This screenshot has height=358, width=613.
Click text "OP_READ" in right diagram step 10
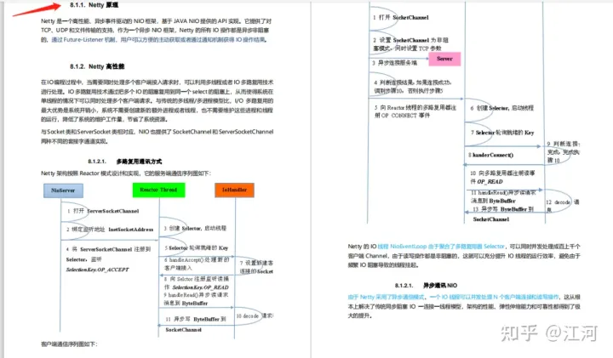click(x=490, y=181)
